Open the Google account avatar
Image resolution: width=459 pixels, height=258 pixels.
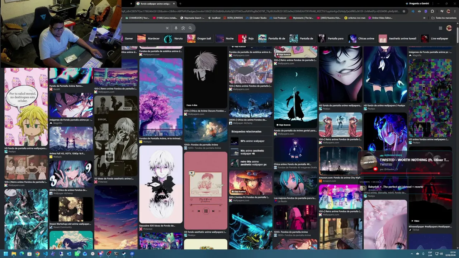point(449,28)
